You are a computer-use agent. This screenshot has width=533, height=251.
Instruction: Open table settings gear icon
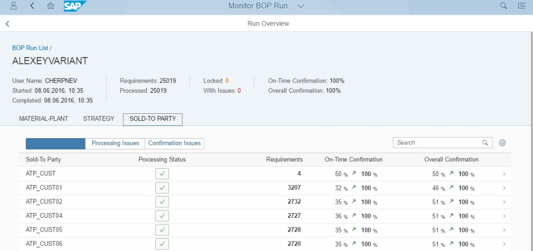pos(502,143)
